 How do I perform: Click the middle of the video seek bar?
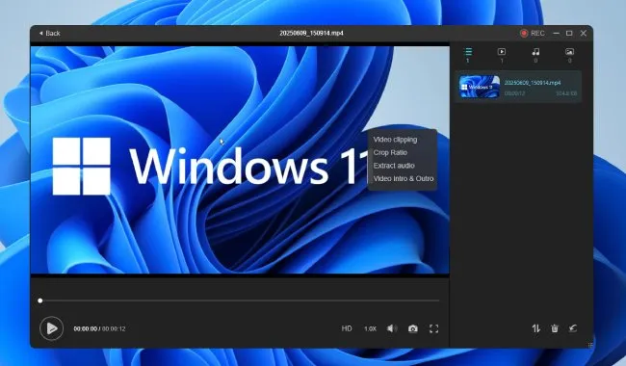click(240, 301)
